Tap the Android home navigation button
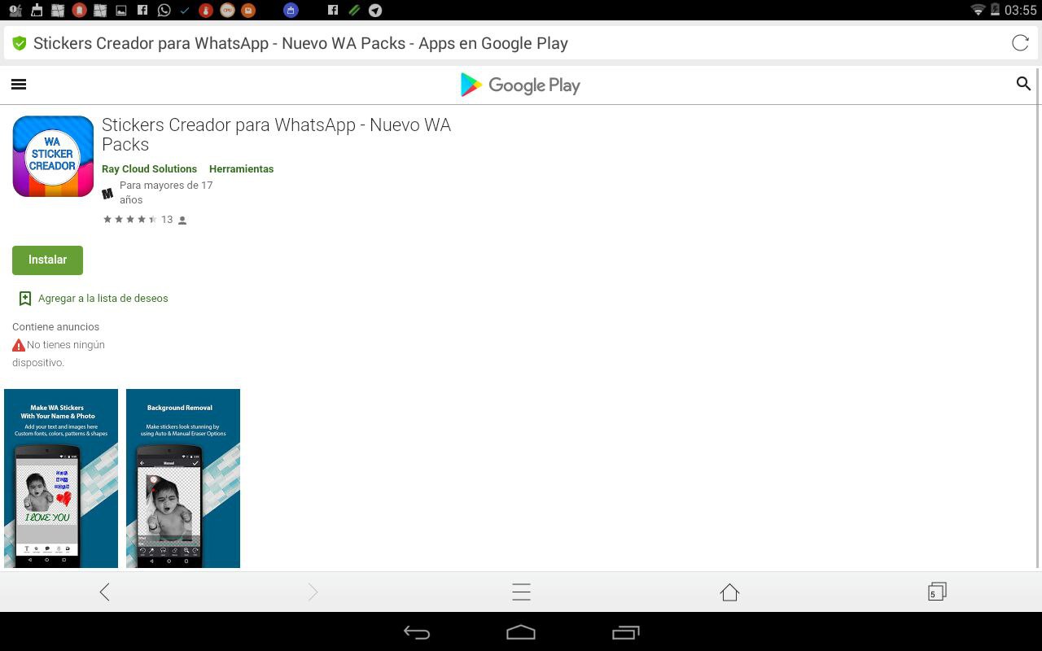 point(521,632)
